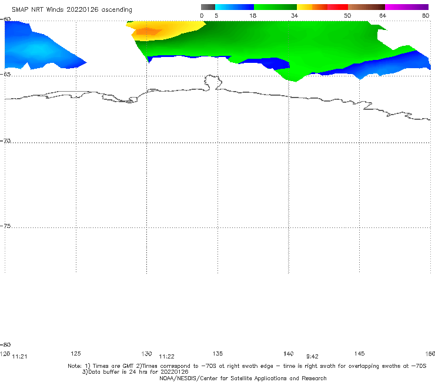Click the color bar label '64'
This screenshot has width=435, height=382.
383,15
